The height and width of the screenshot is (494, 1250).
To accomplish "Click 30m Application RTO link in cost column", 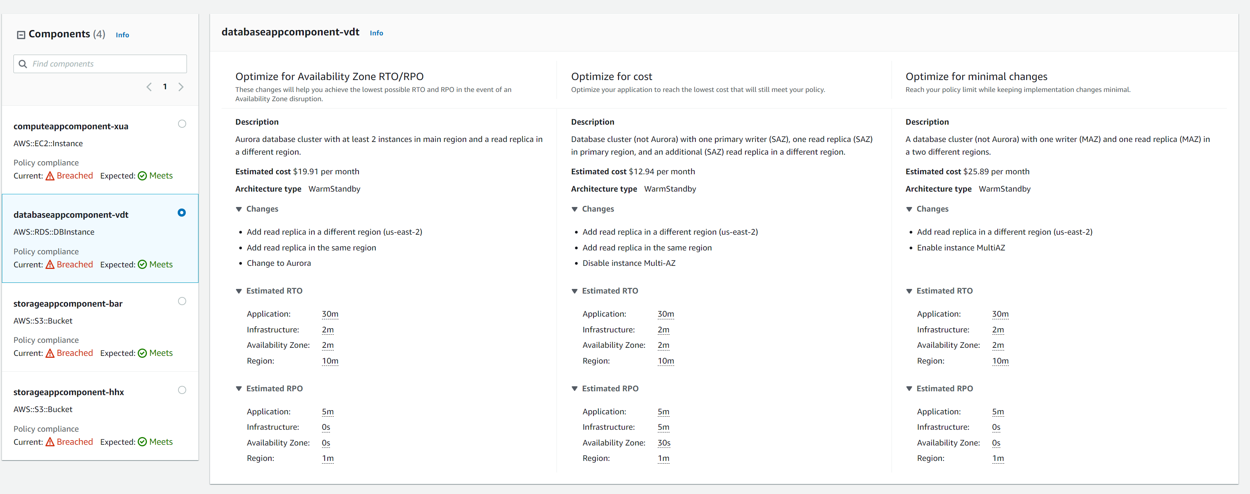I will [x=665, y=314].
